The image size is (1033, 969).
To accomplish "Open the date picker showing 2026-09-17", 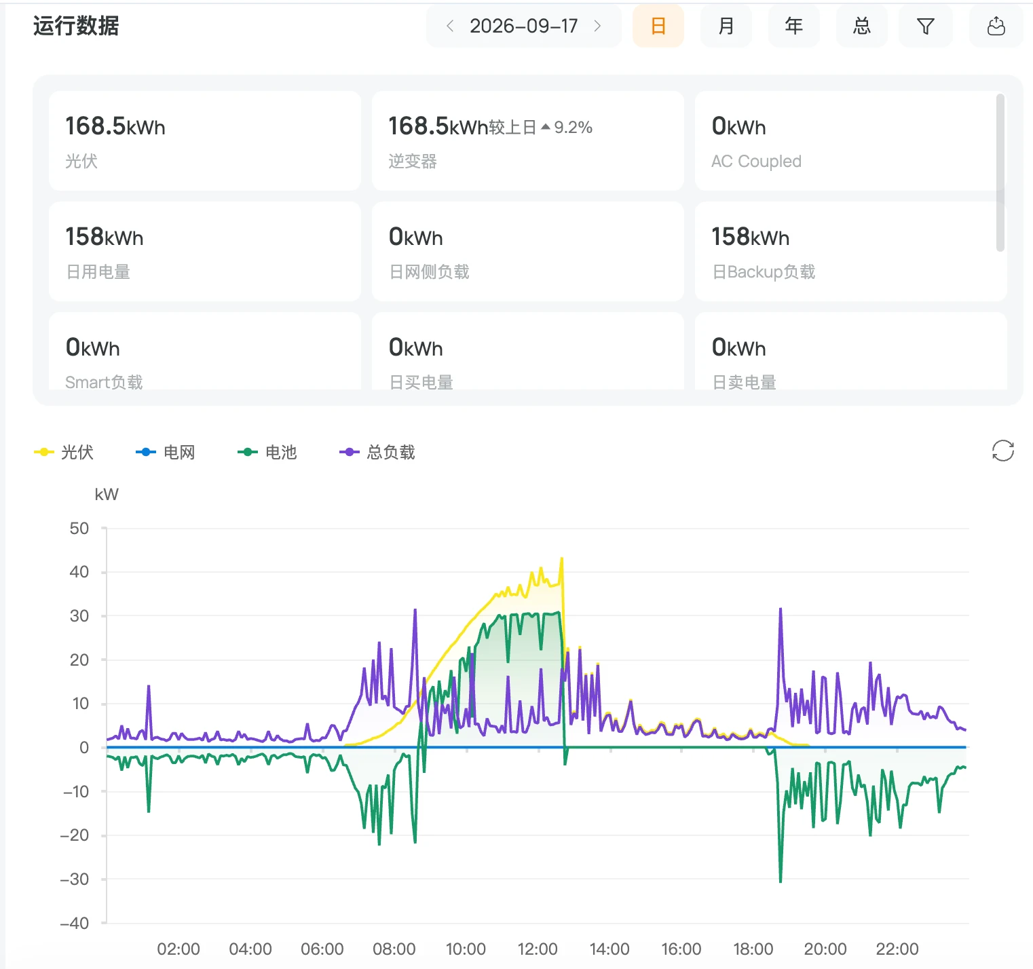I will (524, 26).
